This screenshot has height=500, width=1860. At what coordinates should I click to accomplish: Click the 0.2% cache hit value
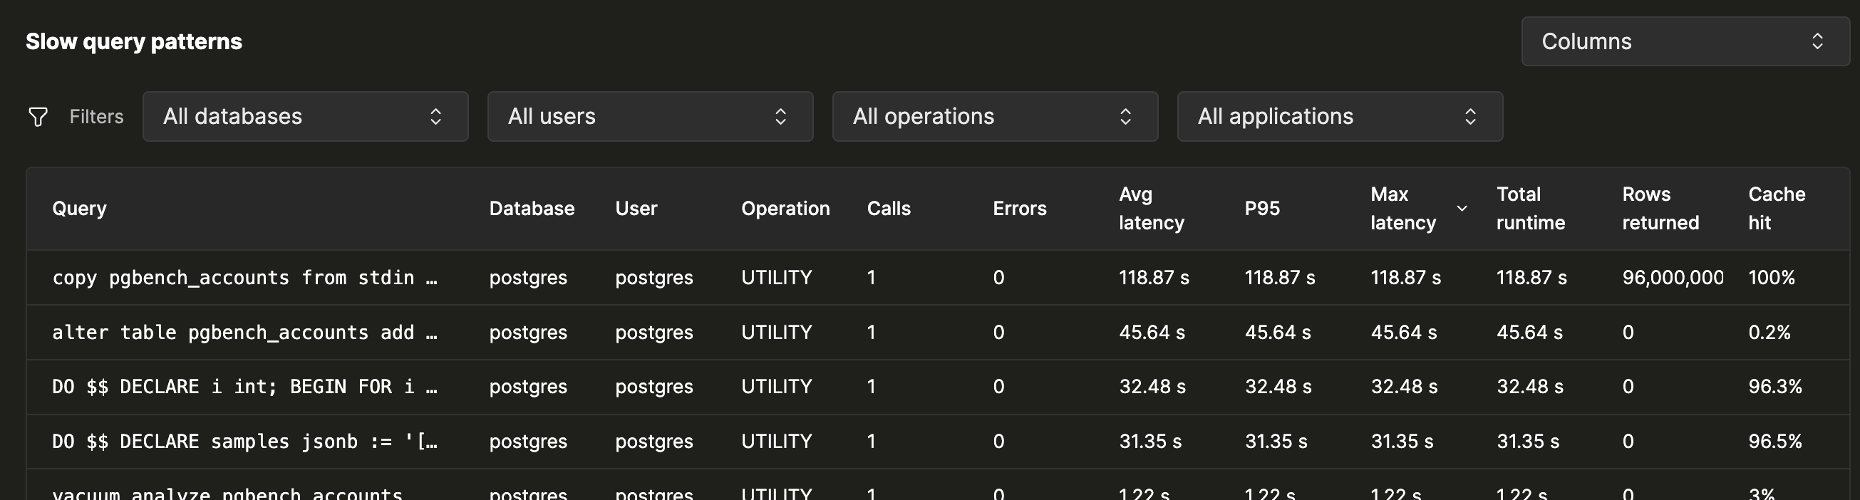pos(1769,333)
